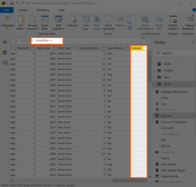196x187 pixels.
Task: Select the City field
Action: [x=164, y=104]
